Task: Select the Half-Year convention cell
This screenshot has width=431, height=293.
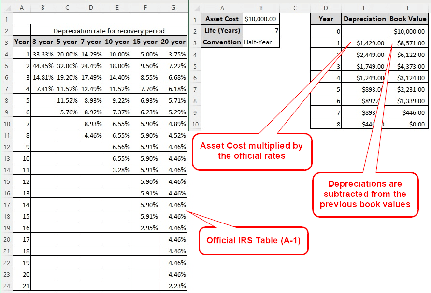Action: [261, 42]
